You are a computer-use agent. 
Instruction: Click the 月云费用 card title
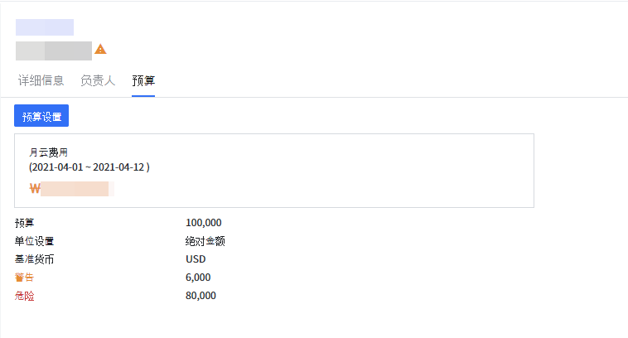48,152
